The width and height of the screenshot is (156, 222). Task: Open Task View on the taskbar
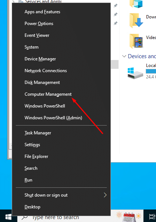[152, 217]
